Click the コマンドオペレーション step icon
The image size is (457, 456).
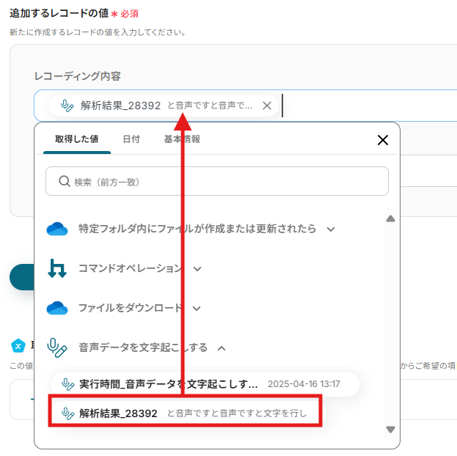tap(57, 268)
